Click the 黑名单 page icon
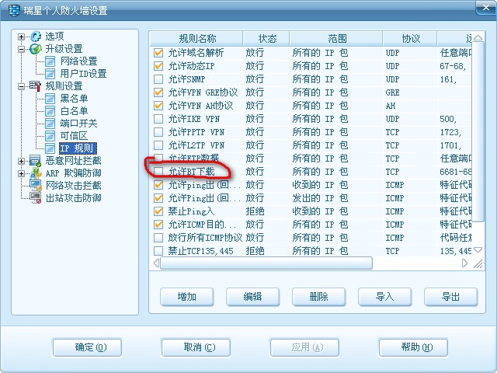This screenshot has width=497, height=373. [50, 99]
